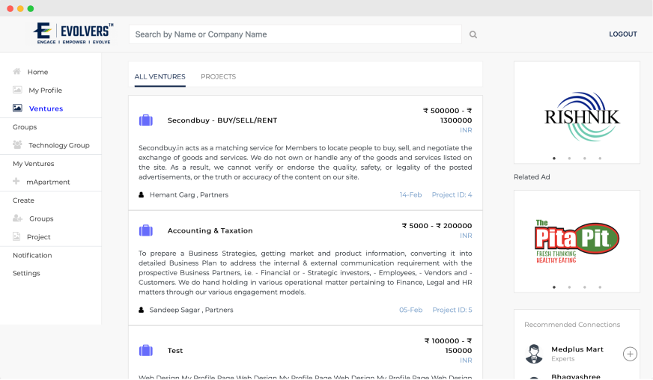Click the Evolvers logo
Viewport: 653px width, 380px height.
[73, 34]
